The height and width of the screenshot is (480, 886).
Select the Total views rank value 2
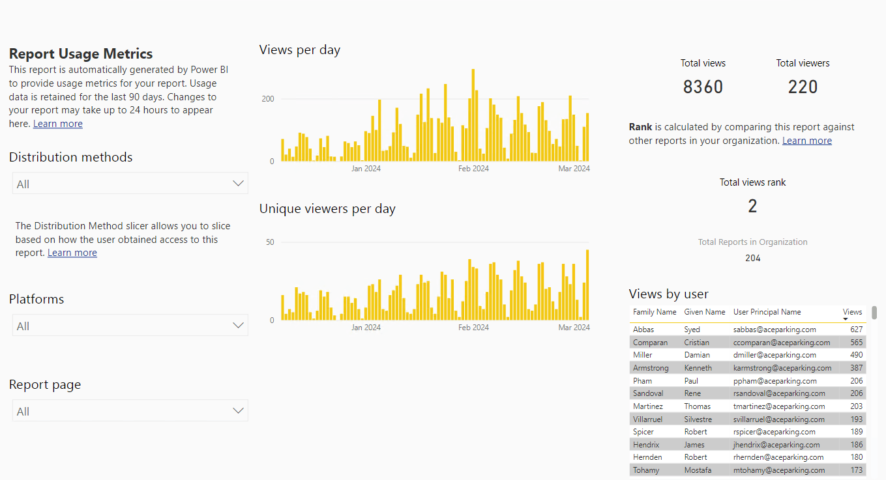752,206
